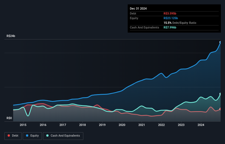
Task: Click the teal Cash legend dot
Action: click(x=47, y=136)
